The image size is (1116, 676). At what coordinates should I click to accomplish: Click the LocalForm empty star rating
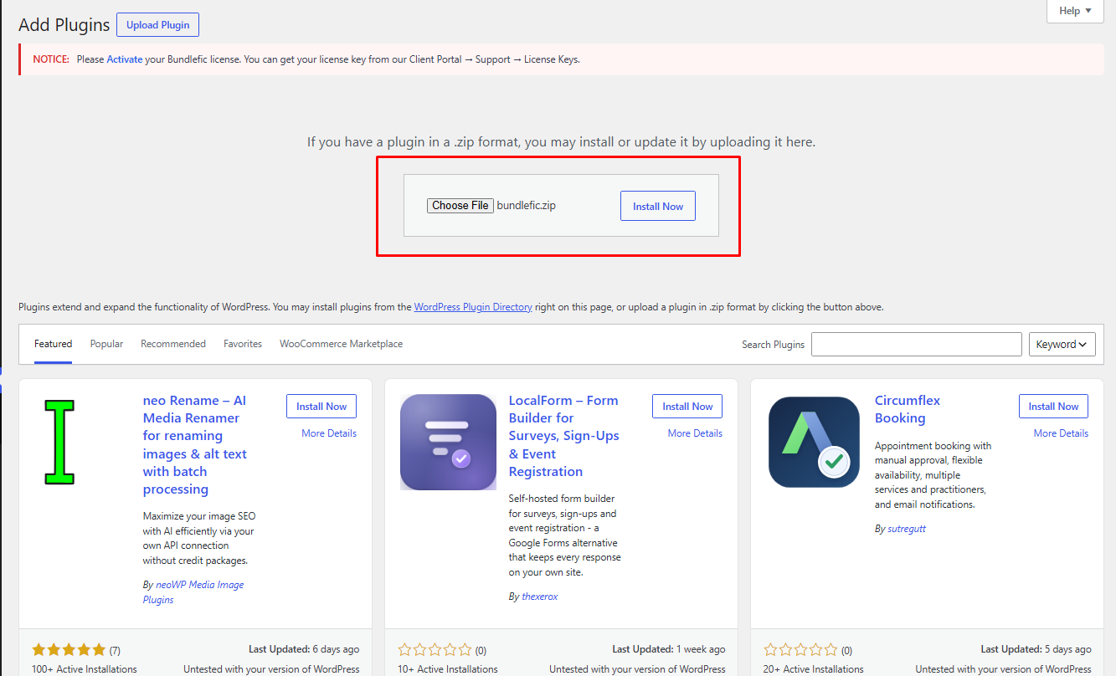click(x=435, y=650)
